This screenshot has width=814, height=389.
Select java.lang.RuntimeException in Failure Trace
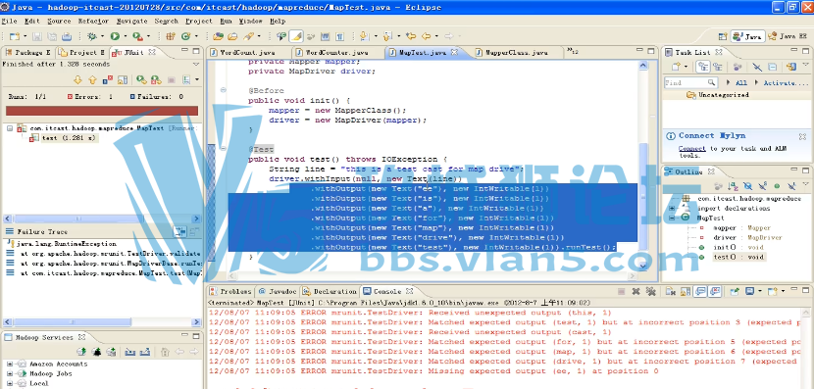tap(66, 243)
